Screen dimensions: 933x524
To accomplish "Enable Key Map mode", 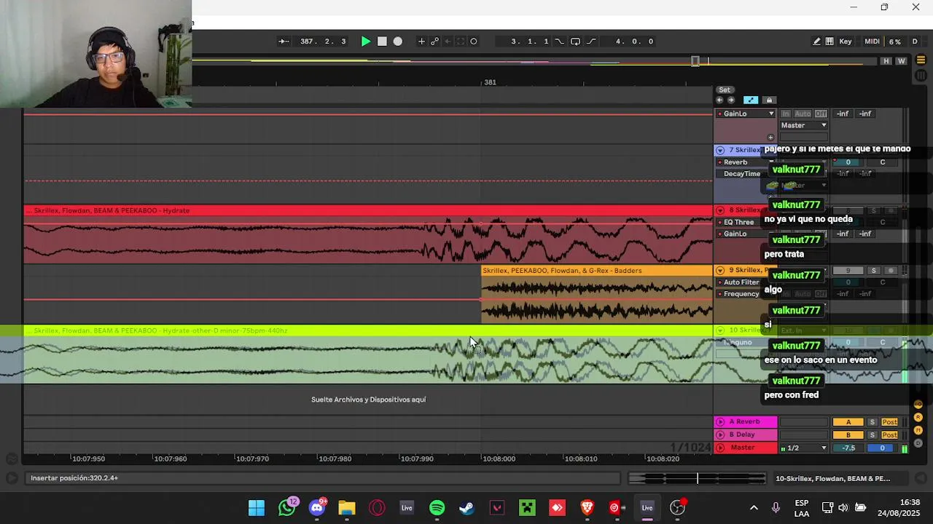I will [x=846, y=41].
